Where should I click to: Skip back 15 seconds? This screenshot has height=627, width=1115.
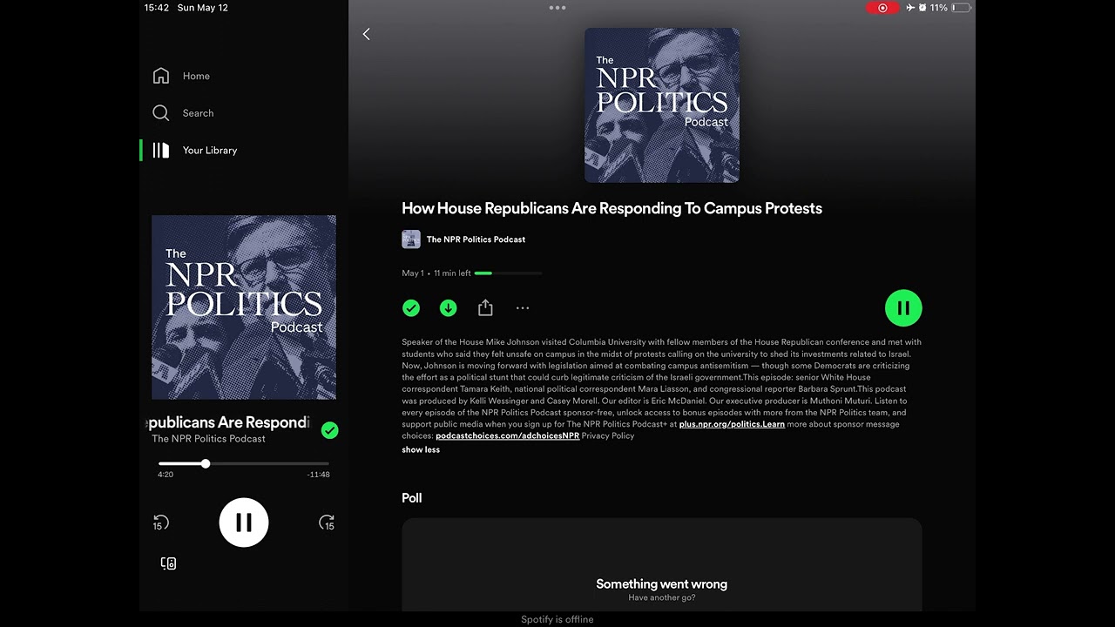point(161,522)
